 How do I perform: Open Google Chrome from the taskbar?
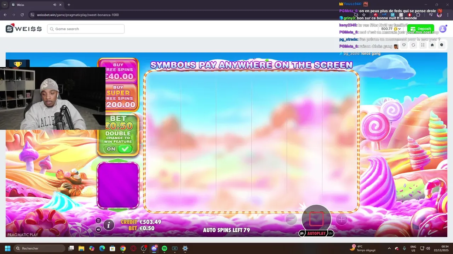tap(123, 248)
